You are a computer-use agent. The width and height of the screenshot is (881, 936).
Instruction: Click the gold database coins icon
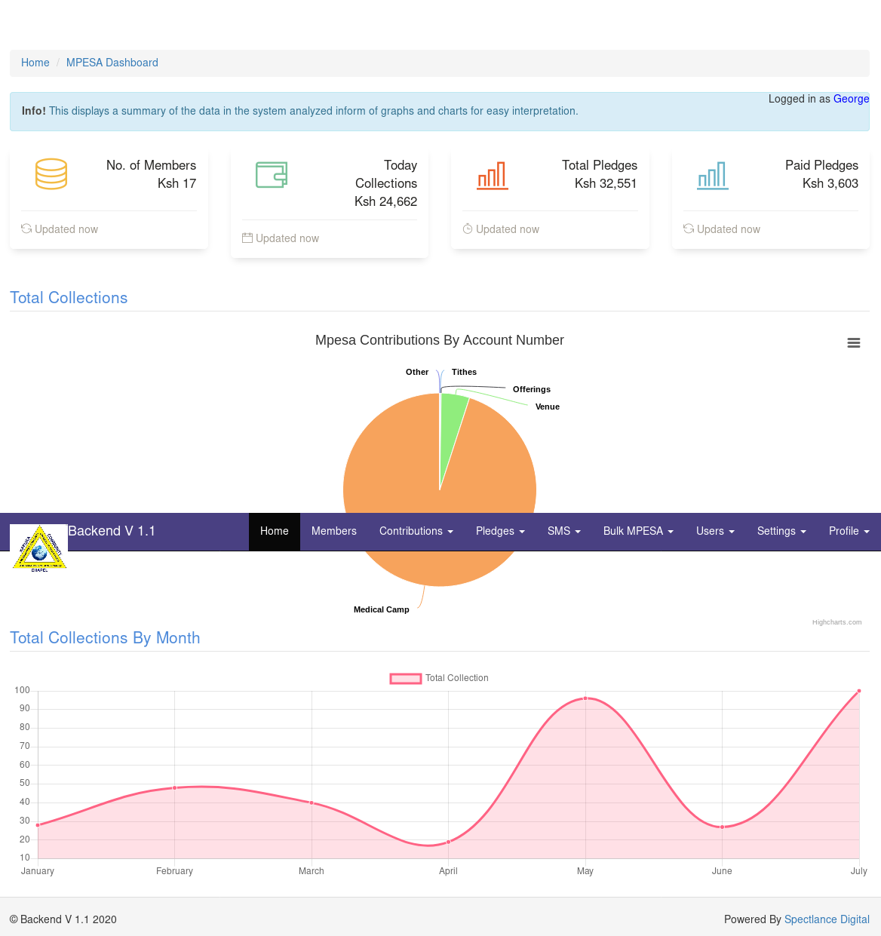(51, 174)
